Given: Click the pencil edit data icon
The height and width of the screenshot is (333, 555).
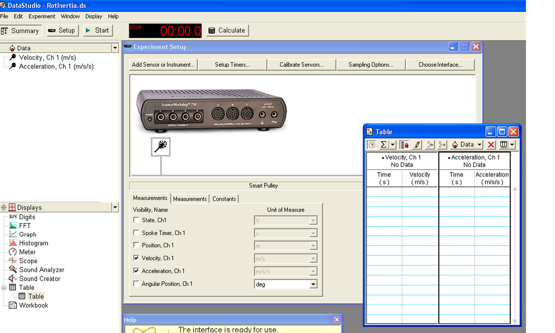Looking at the screenshot, I should (x=417, y=145).
